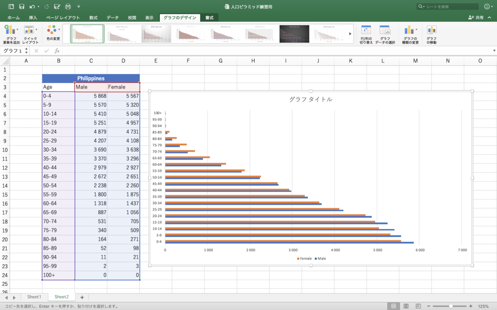Click zoom out minus button
Viewport: 497px width, 310px height.
coord(429,306)
